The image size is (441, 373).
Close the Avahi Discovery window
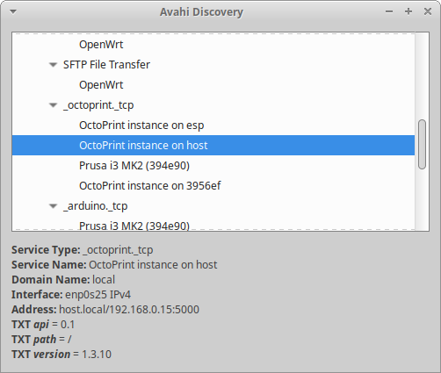click(x=428, y=11)
